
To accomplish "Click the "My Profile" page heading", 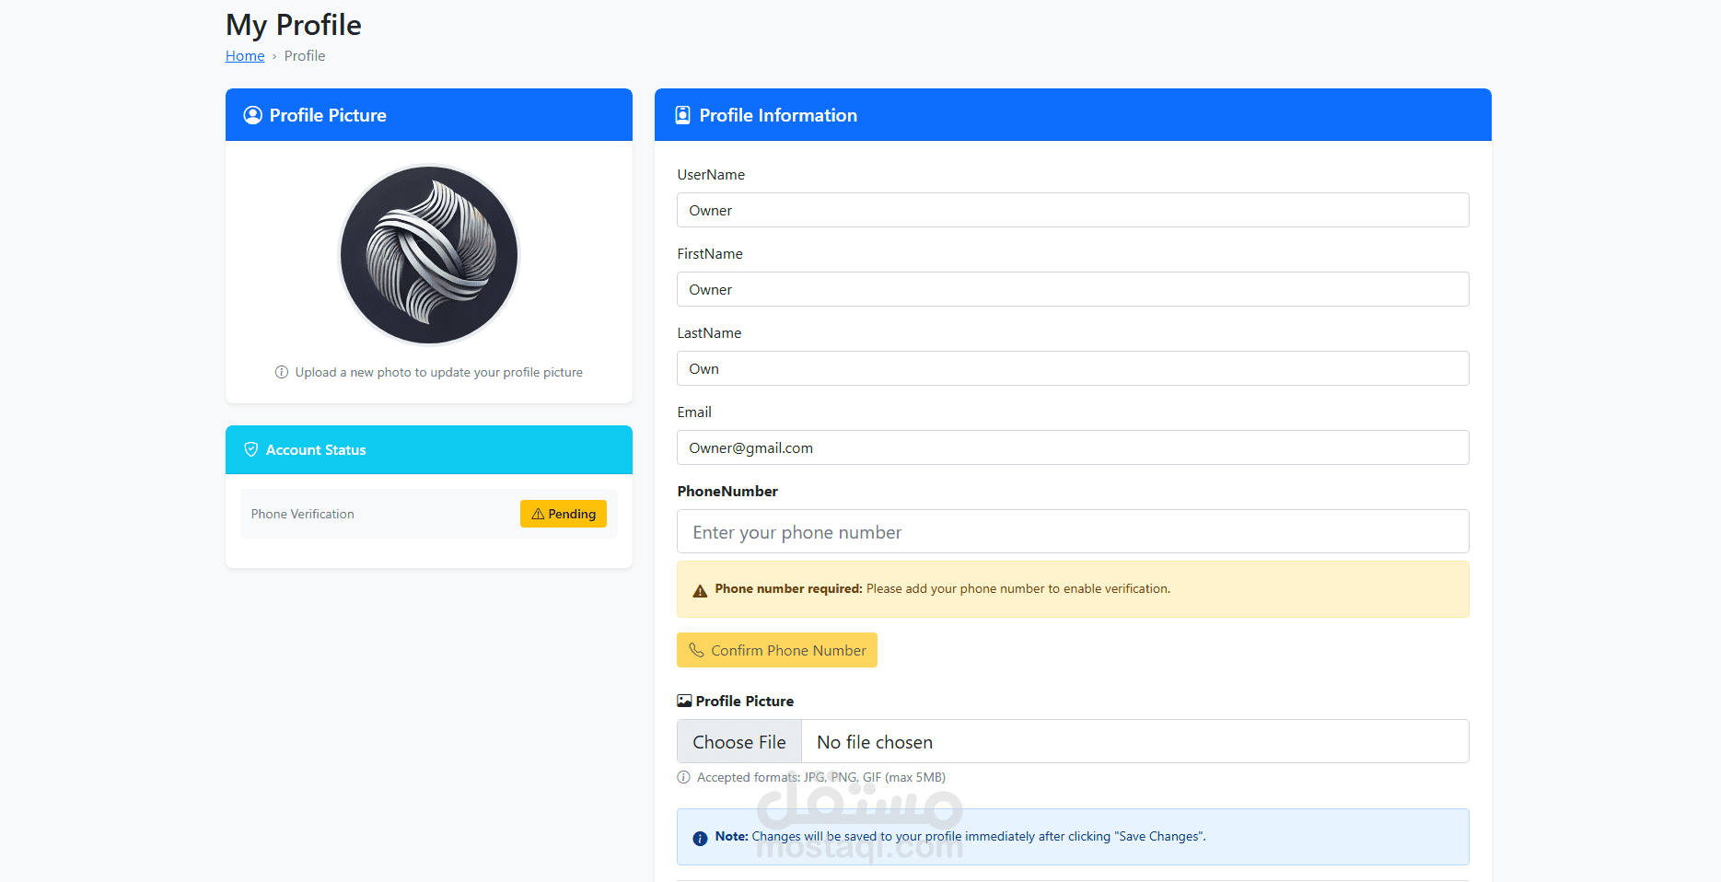I will click(294, 25).
